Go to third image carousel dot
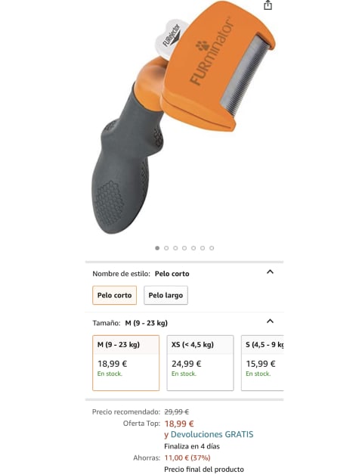Viewport: 359px width, 475px height. pyautogui.click(x=175, y=248)
